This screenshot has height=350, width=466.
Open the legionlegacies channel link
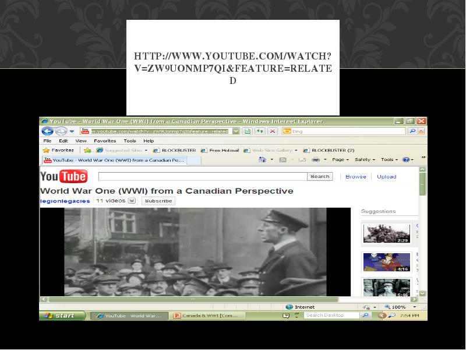(65, 201)
